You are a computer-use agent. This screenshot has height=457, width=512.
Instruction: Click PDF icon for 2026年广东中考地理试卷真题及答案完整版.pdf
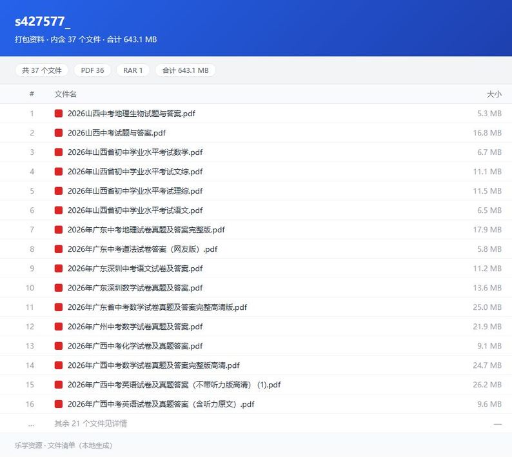pyautogui.click(x=59, y=230)
